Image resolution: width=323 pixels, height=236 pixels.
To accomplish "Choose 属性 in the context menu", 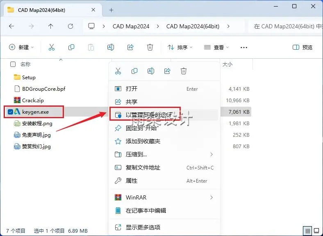I will coord(164,181).
